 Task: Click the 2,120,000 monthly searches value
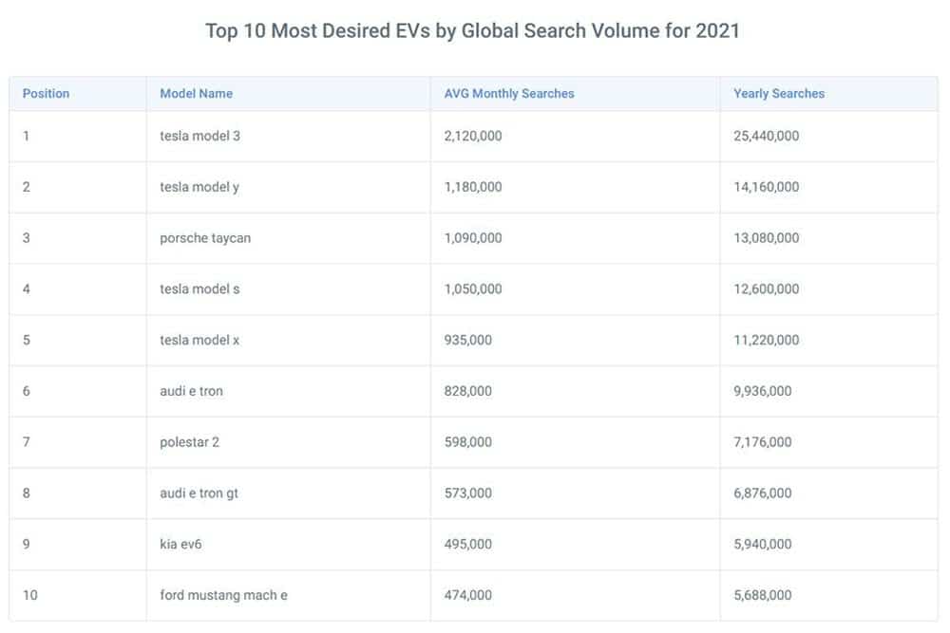tap(471, 136)
